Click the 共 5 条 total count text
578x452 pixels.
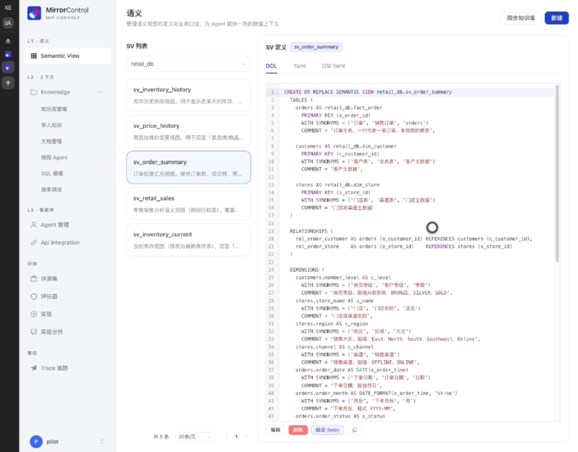pyautogui.click(x=161, y=437)
